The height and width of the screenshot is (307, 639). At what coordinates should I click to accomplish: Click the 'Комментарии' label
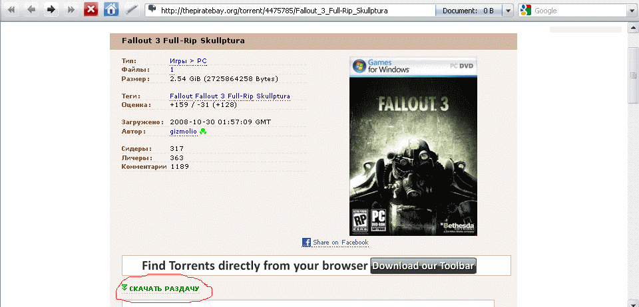click(x=144, y=167)
